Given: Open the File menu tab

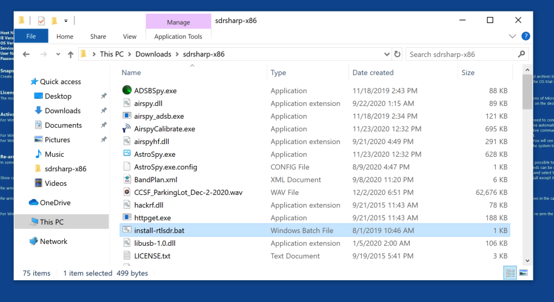Looking at the screenshot, I should point(31,36).
